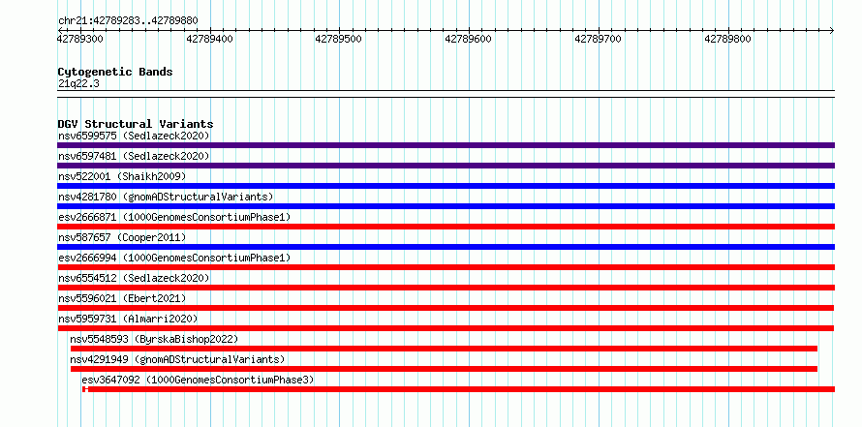
Task: Select the nsv6554512 red variant bar
Action: (446, 288)
